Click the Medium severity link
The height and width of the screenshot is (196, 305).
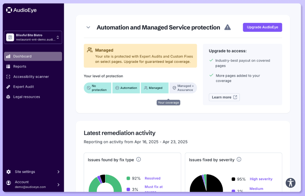pyautogui.click(x=256, y=189)
